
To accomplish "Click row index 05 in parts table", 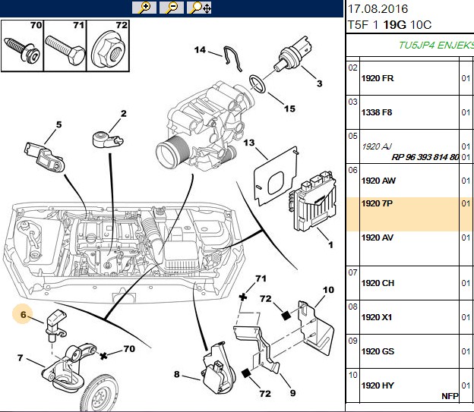I will (x=352, y=136).
